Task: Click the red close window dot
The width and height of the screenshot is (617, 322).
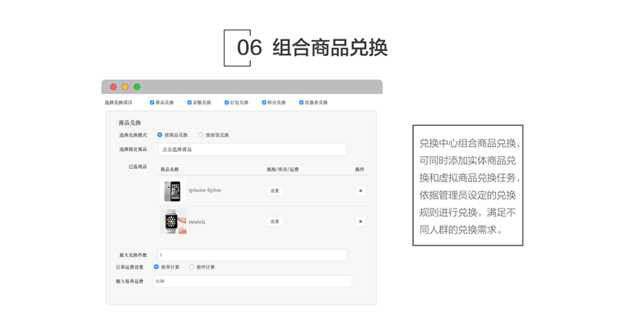Action: tap(114, 87)
